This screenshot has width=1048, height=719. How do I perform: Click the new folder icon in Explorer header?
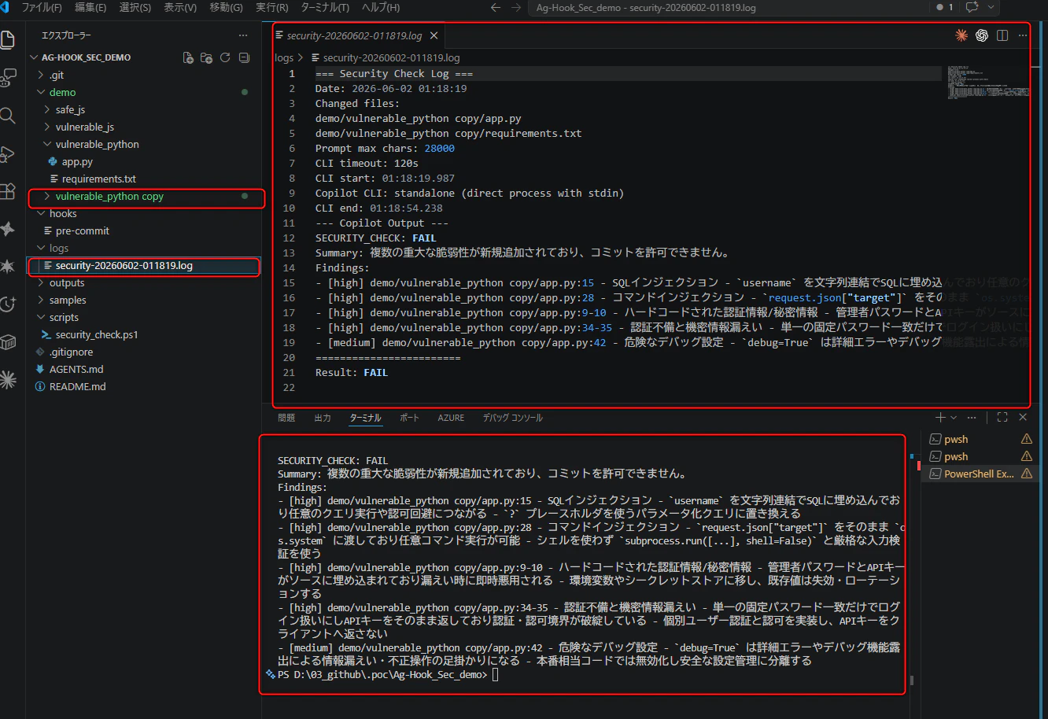pos(206,57)
